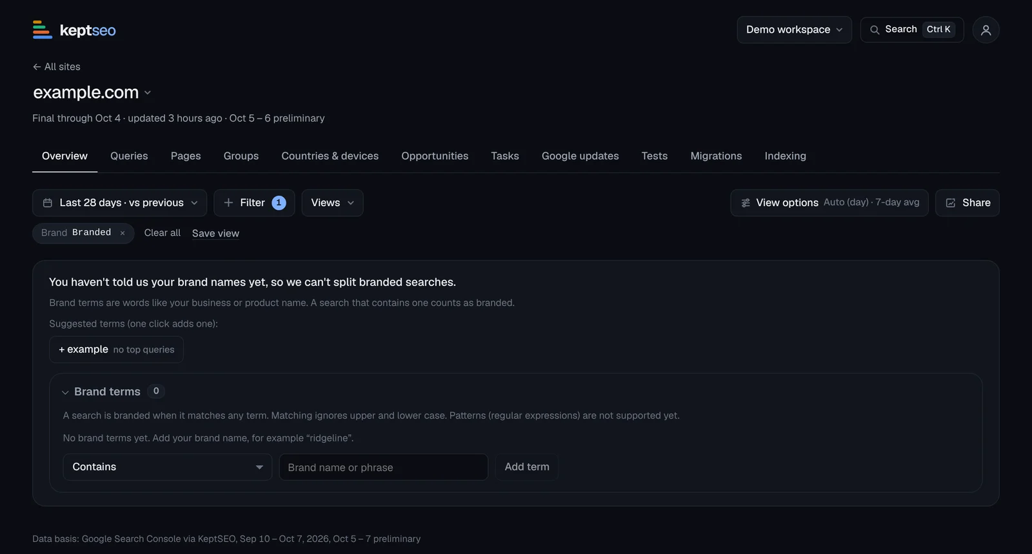This screenshot has width=1032, height=554.
Task: Open the Opportunities tab
Action: [x=435, y=156]
